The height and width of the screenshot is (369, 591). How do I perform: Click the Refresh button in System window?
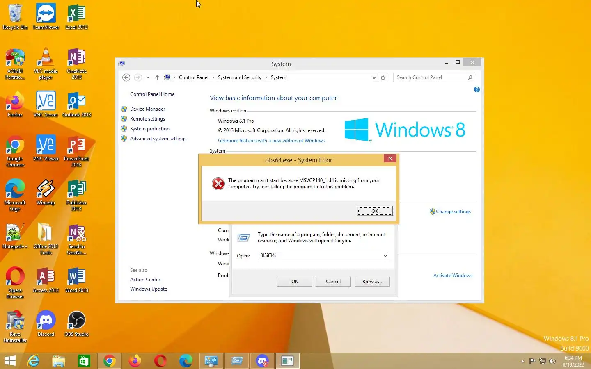[x=383, y=77]
